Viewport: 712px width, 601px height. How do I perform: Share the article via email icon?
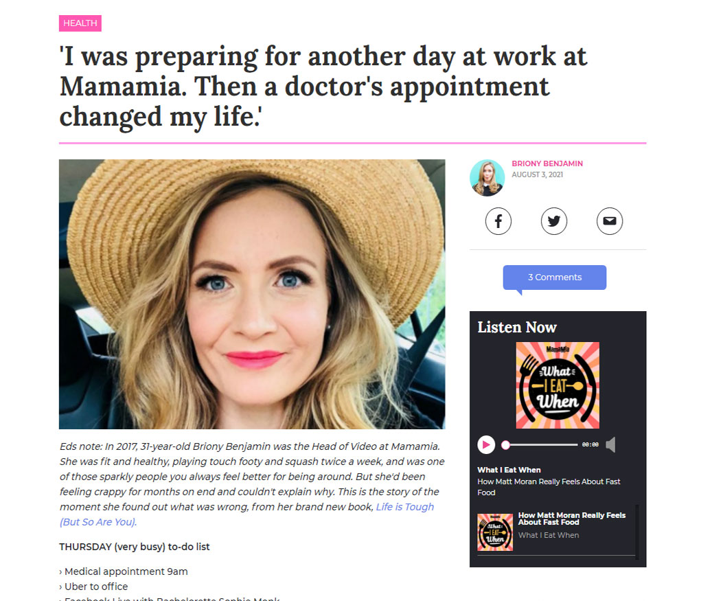[610, 221]
